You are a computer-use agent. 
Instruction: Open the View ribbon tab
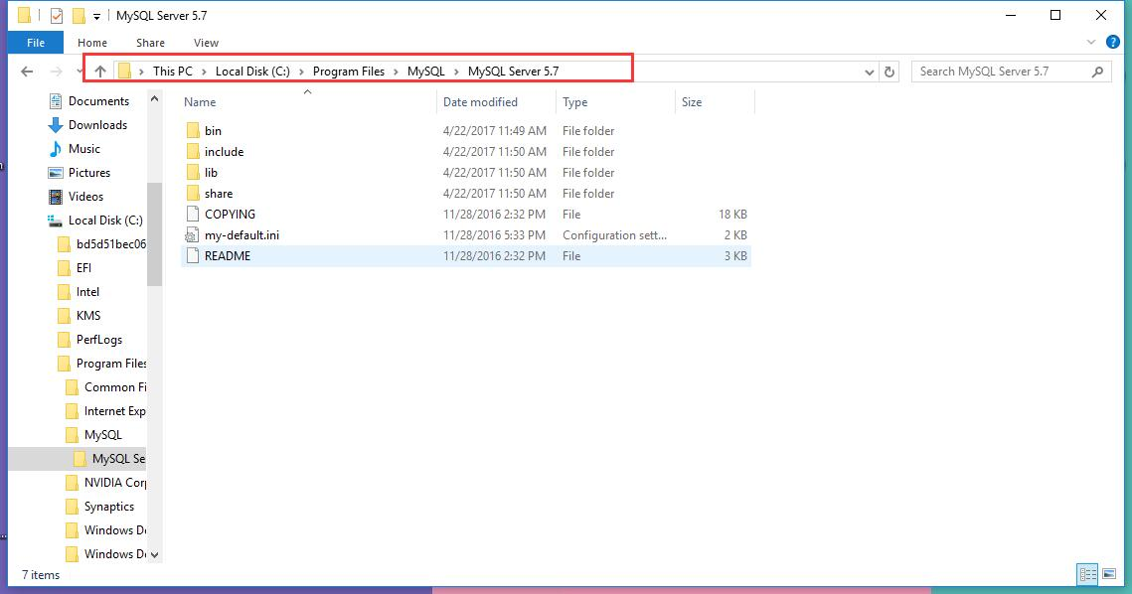206,43
